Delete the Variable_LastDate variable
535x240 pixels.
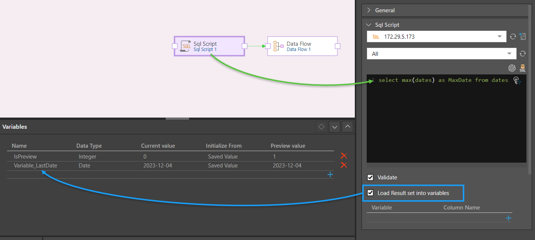click(344, 165)
